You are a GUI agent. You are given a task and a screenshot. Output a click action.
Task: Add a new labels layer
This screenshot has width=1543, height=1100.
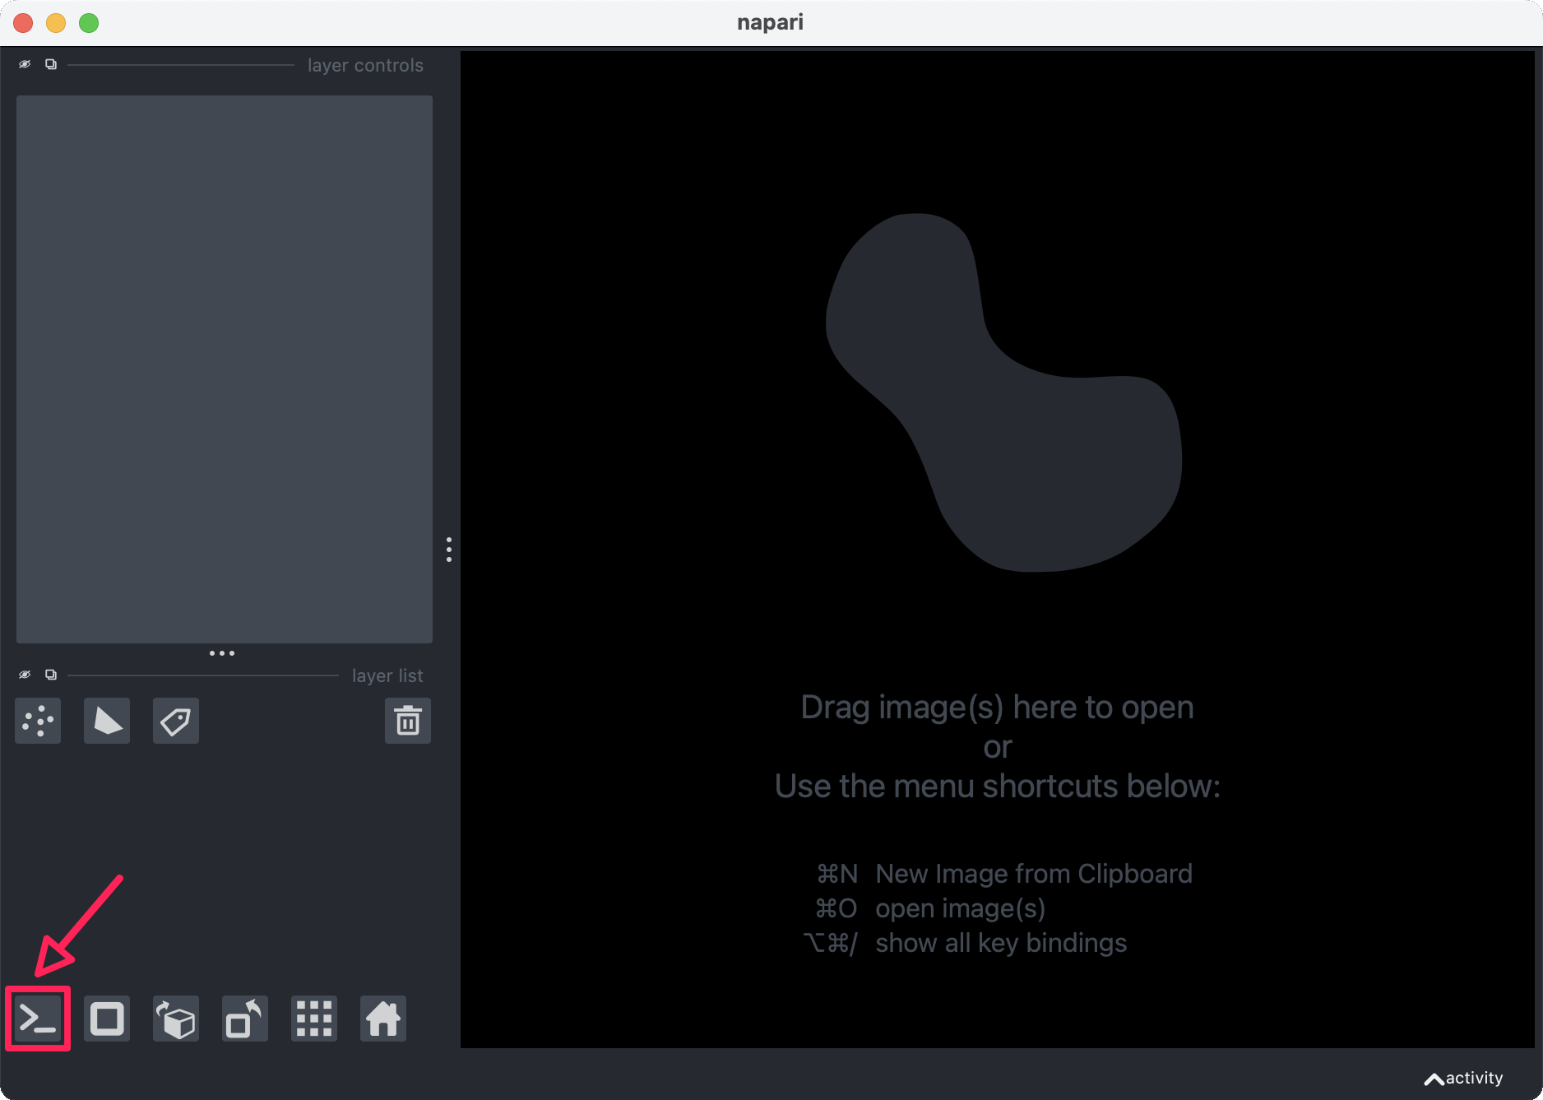point(176,721)
